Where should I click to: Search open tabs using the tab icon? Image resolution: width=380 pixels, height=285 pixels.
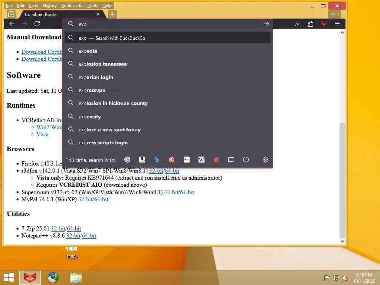point(231,160)
